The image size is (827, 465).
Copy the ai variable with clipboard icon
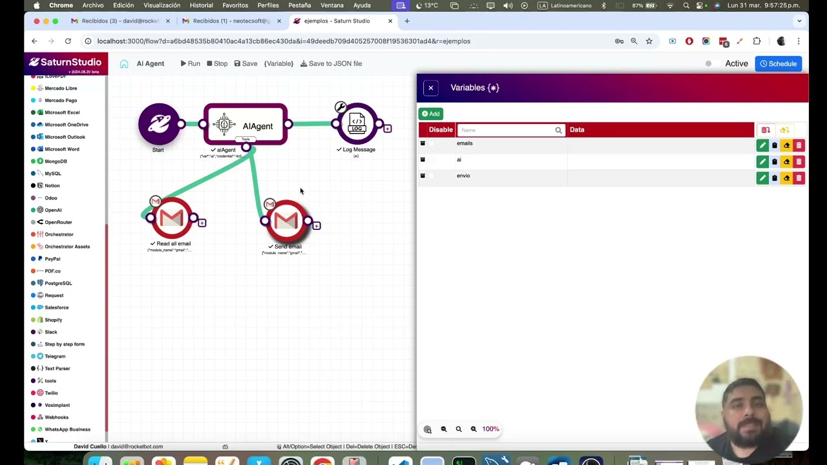click(775, 161)
